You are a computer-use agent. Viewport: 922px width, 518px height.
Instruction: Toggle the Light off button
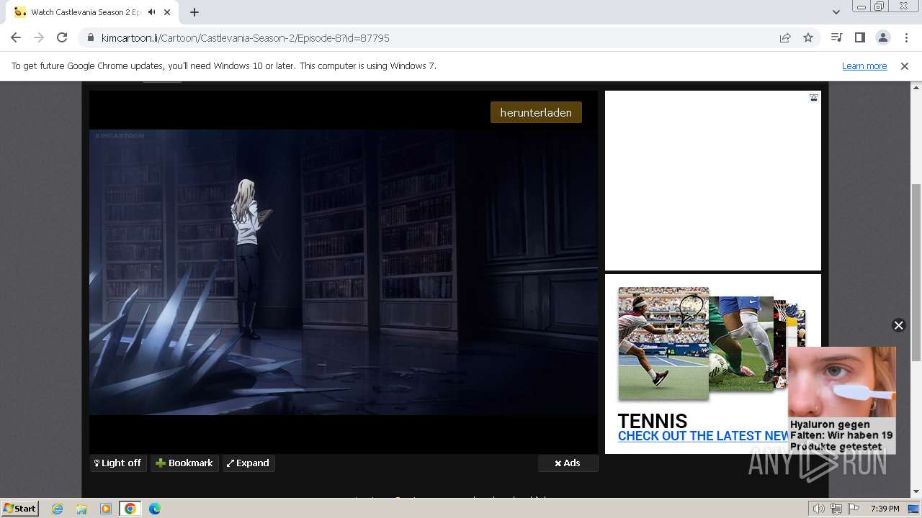[x=118, y=463]
